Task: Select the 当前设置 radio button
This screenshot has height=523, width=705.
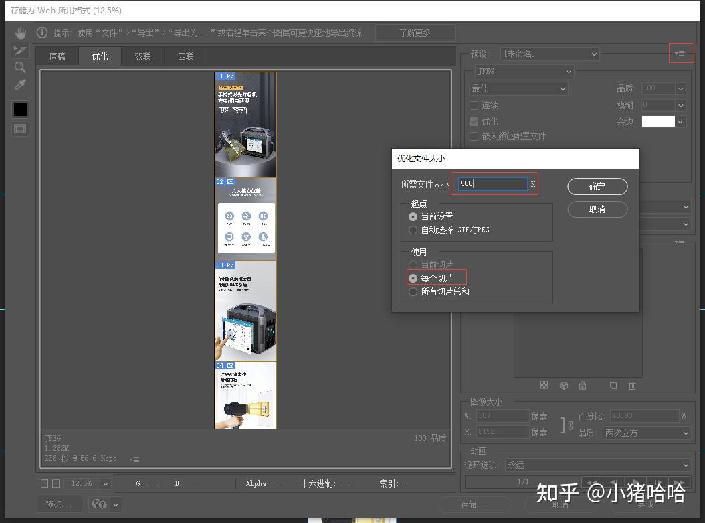Action: pos(413,217)
